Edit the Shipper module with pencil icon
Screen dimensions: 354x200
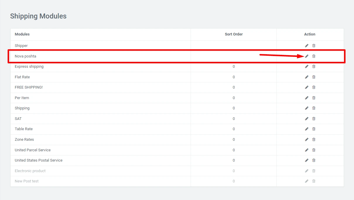click(307, 46)
